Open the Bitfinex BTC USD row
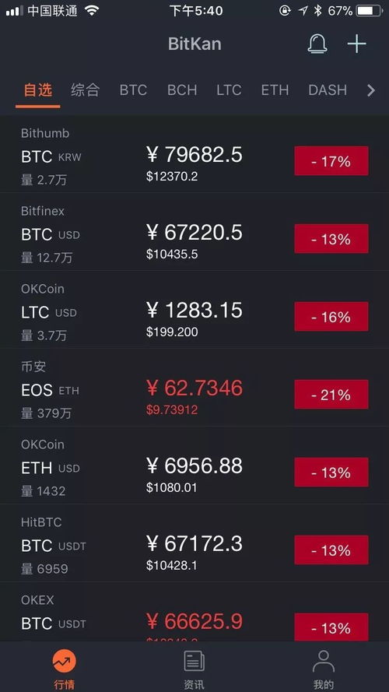The height and width of the screenshot is (692, 389). tap(194, 232)
